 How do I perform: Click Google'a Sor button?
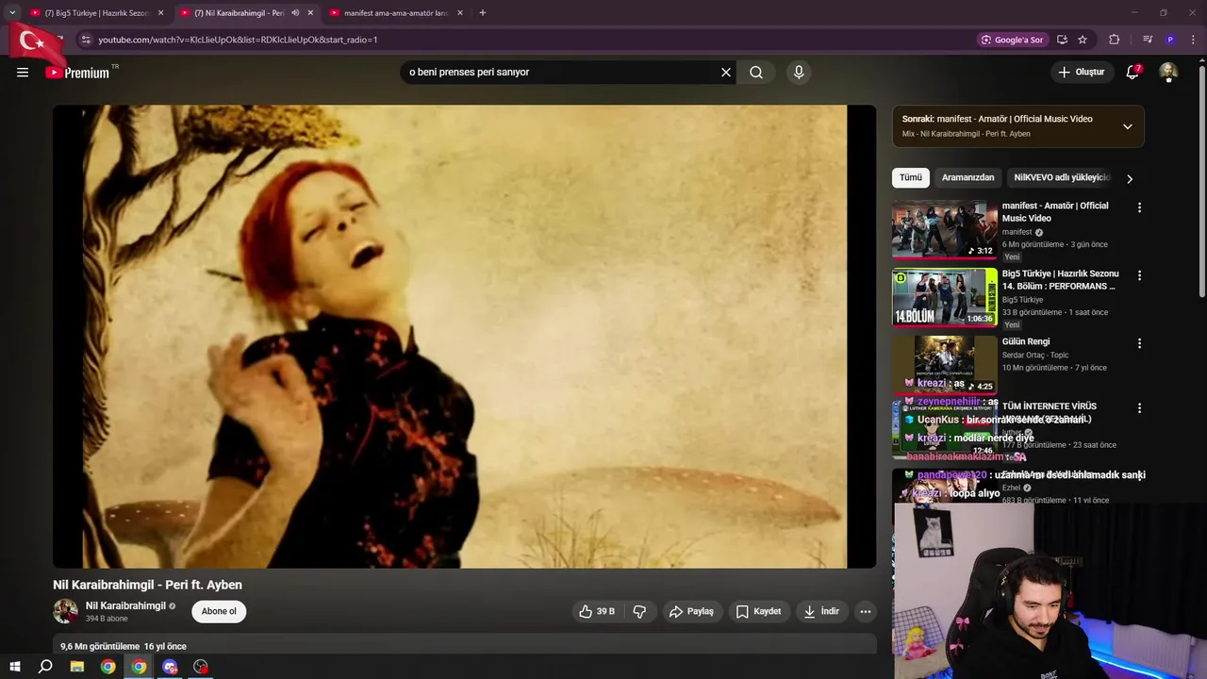pos(1012,40)
